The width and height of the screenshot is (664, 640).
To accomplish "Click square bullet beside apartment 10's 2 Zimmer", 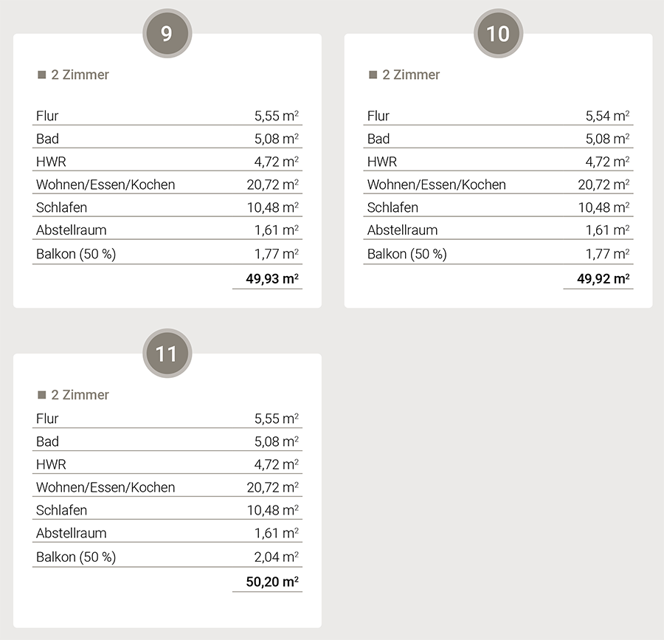I will pyautogui.click(x=373, y=75).
